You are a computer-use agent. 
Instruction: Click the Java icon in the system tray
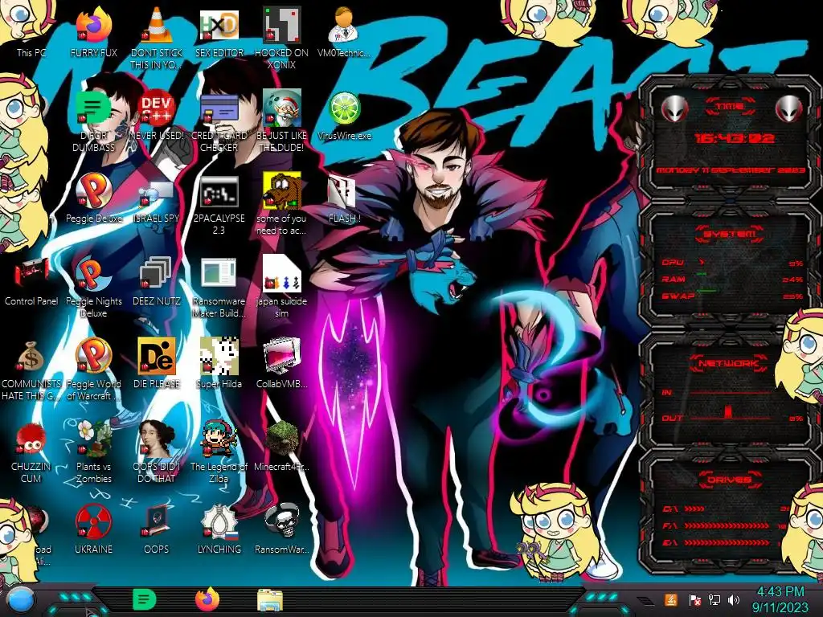click(x=670, y=600)
